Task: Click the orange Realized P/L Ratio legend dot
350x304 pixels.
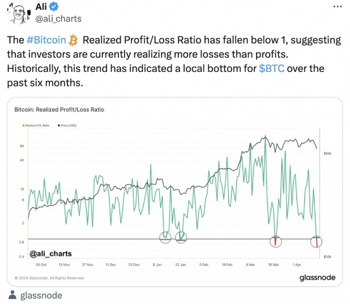Action: click(24, 125)
